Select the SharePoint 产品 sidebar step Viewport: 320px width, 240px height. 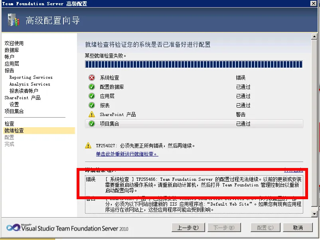click(x=22, y=98)
